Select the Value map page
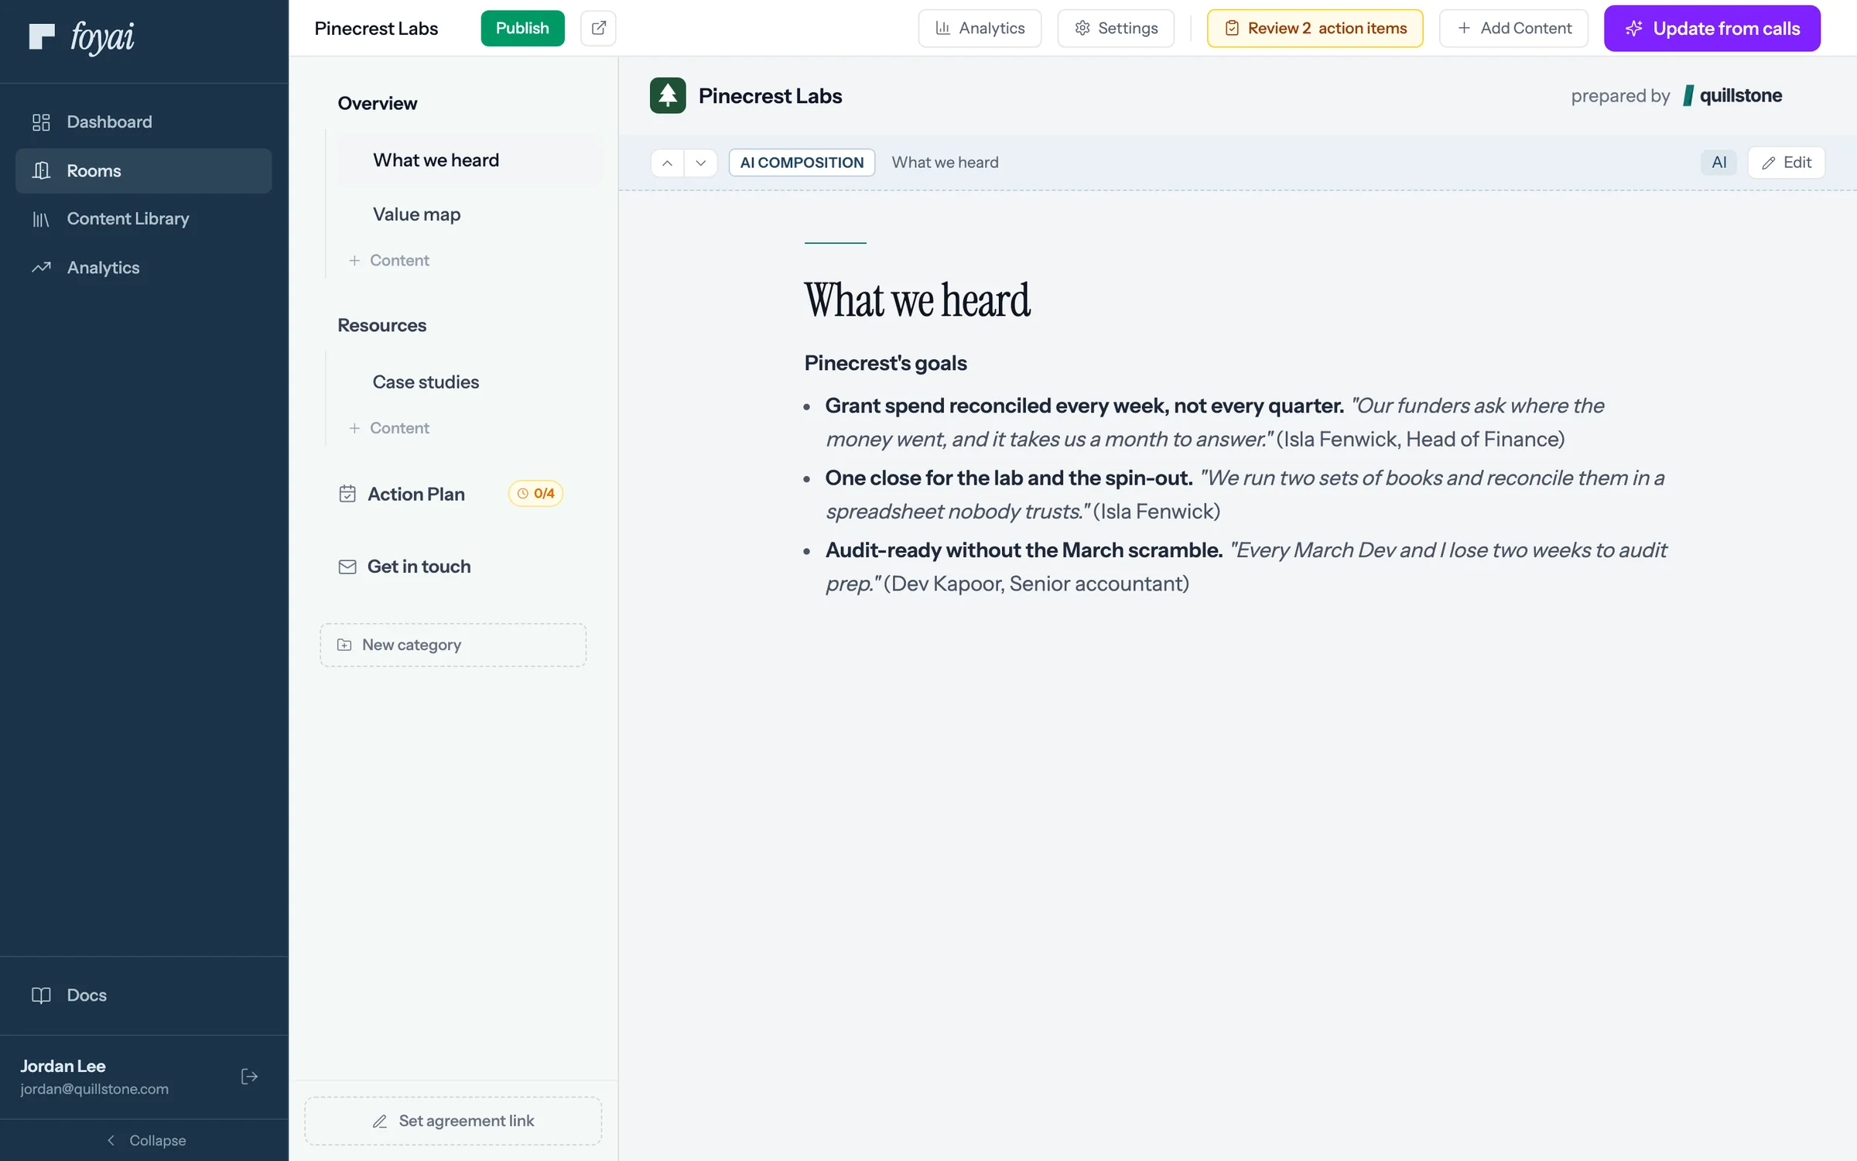Viewport: 1857px width, 1161px height. click(470, 214)
